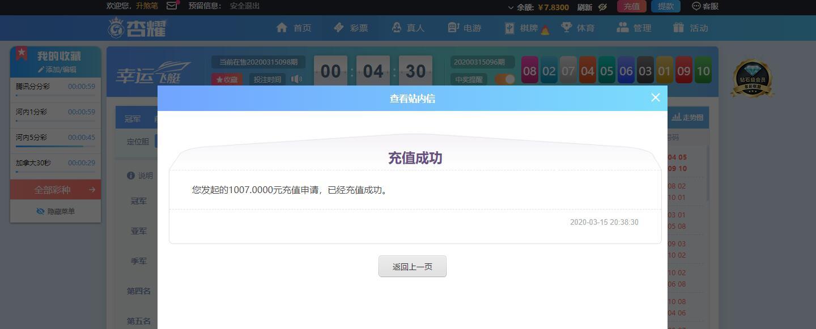The height and width of the screenshot is (329, 816).
Task: Click the 说明 info icon
Action: (131, 176)
